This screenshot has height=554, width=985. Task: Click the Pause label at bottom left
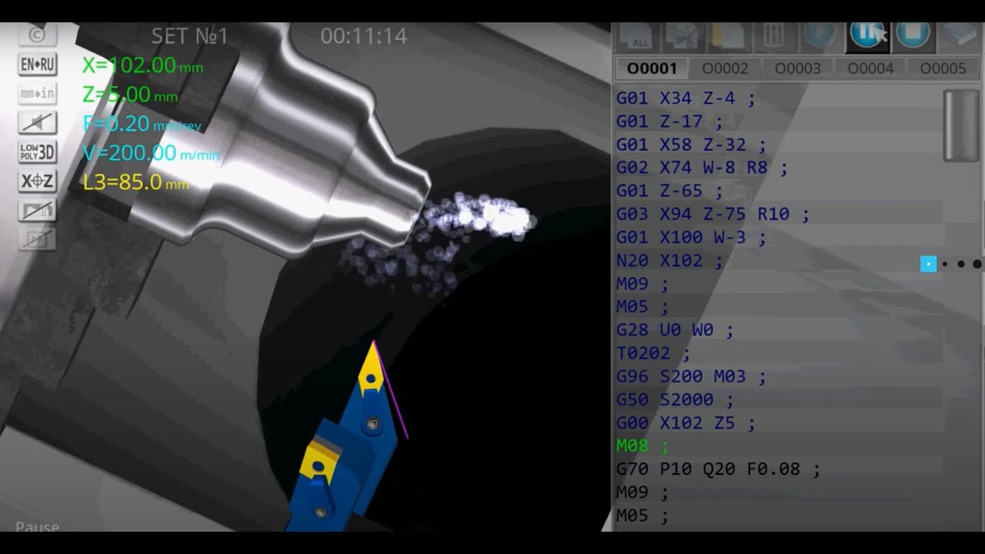point(37,527)
